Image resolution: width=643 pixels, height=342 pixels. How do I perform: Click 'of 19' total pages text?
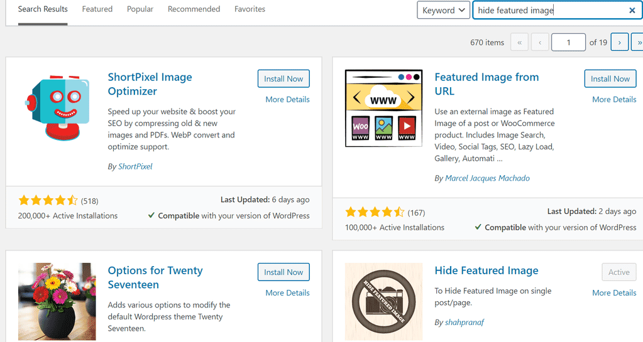click(598, 43)
